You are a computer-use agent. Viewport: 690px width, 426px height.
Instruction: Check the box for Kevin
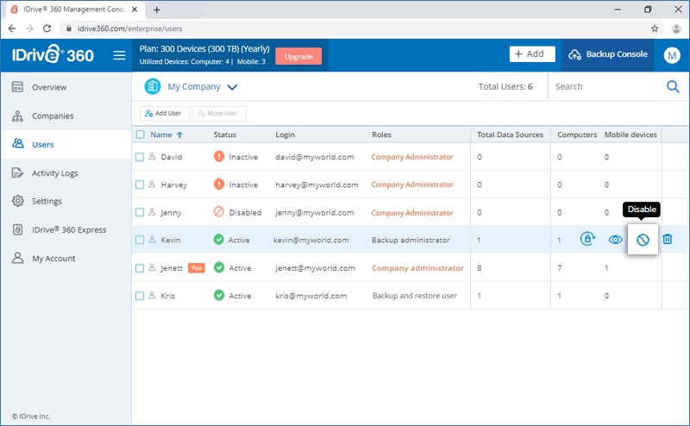pos(140,240)
